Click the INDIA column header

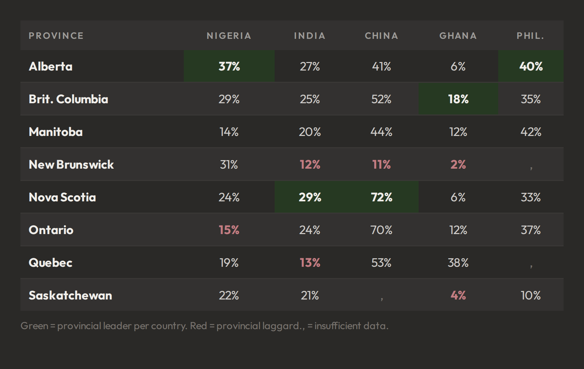(310, 36)
